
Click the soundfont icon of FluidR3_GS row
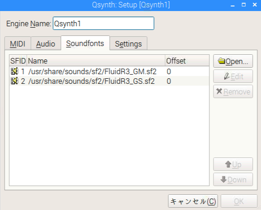[x=14, y=81]
